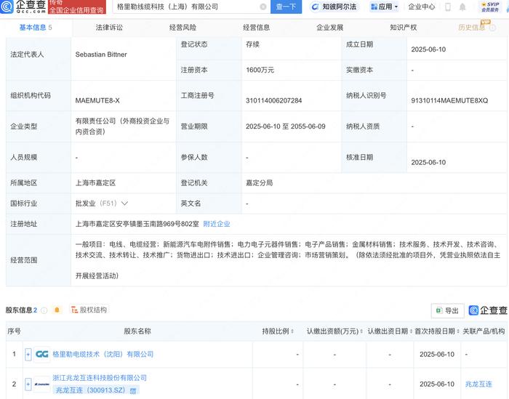Click the 上海市嘉定区 region value
Viewport: 509px width, 399px height.
pyautogui.click(x=95, y=183)
